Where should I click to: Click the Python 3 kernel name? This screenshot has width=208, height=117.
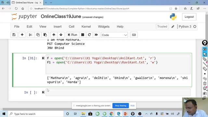coord(185,27)
